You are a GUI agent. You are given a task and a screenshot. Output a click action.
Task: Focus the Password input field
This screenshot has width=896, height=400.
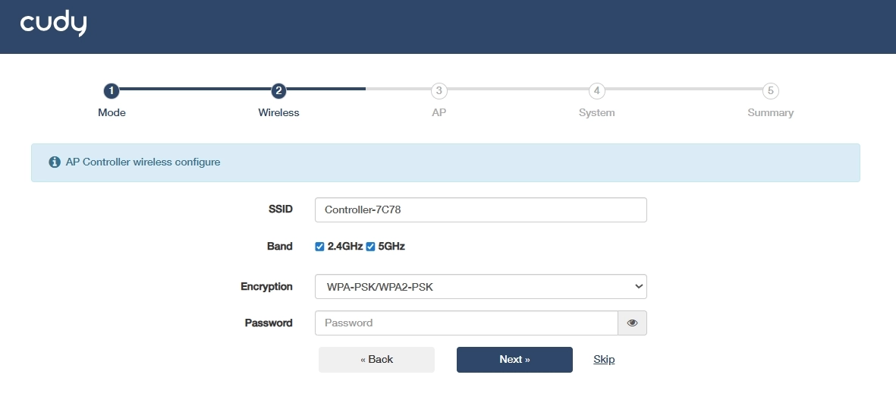coord(466,323)
